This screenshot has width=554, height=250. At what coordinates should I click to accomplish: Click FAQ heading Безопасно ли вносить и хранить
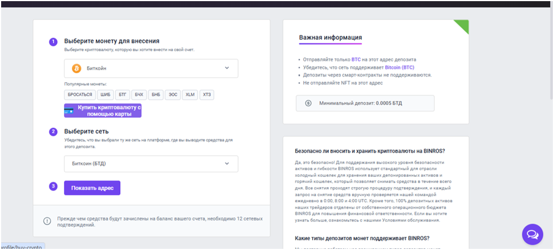click(369, 151)
